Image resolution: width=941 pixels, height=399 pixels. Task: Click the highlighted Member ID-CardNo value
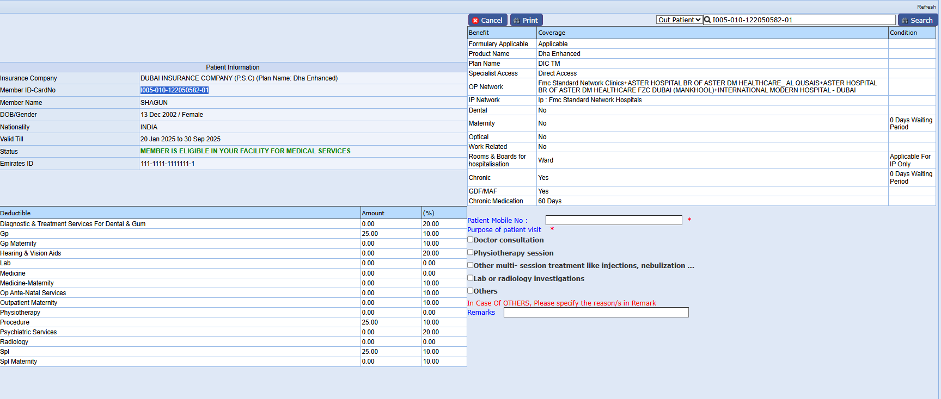(174, 90)
